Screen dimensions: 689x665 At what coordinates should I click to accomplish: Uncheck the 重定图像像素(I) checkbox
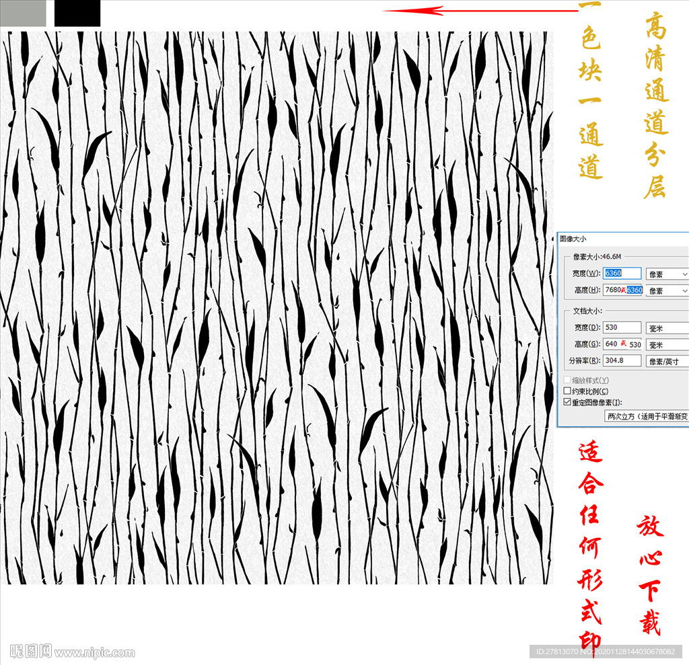click(x=567, y=402)
